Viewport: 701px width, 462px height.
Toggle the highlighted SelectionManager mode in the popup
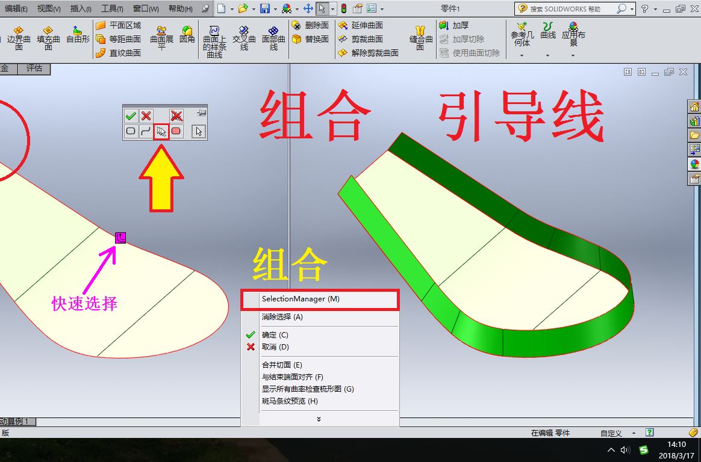(x=160, y=131)
